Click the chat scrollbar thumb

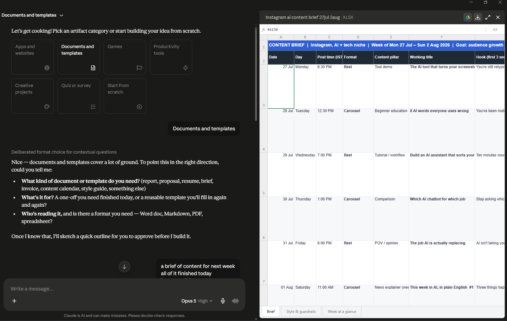(x=256, y=74)
